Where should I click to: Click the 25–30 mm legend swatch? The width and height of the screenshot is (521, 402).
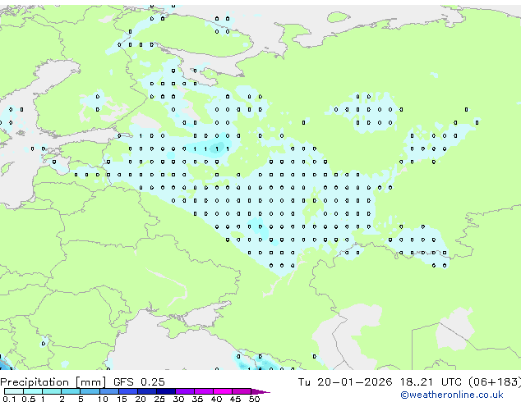point(165,391)
